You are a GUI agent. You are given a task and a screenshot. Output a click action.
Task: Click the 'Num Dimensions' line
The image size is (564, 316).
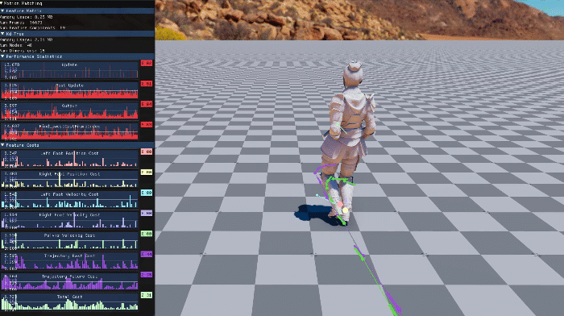(23, 51)
